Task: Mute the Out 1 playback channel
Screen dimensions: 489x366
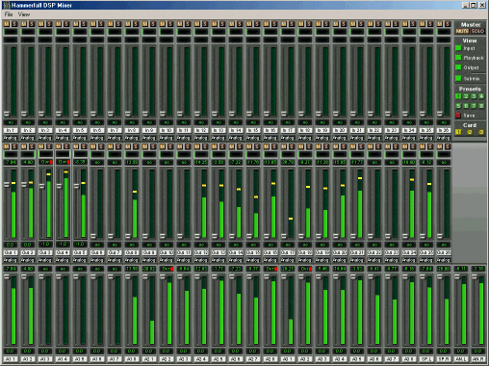Action: coord(6,146)
